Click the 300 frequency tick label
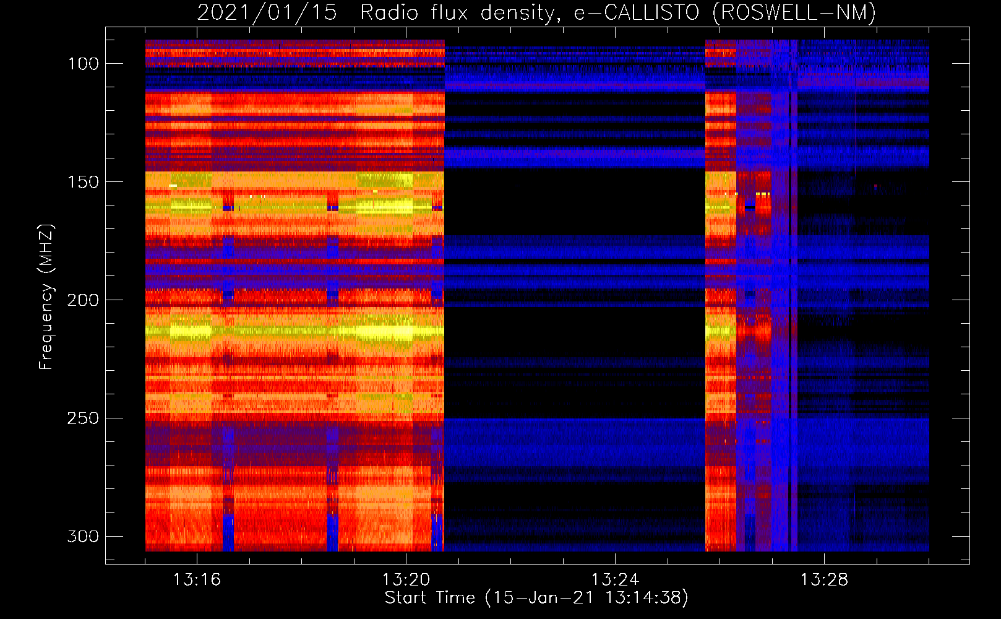 (84, 536)
